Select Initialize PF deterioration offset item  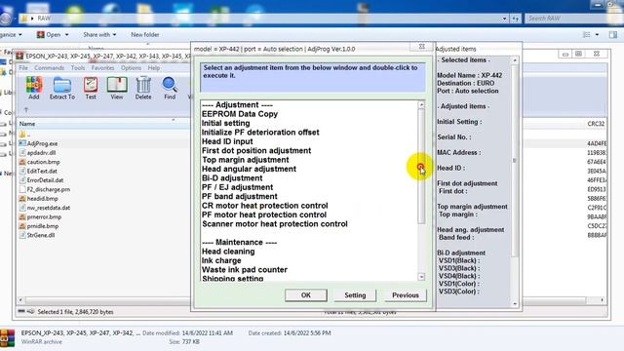coord(260,133)
